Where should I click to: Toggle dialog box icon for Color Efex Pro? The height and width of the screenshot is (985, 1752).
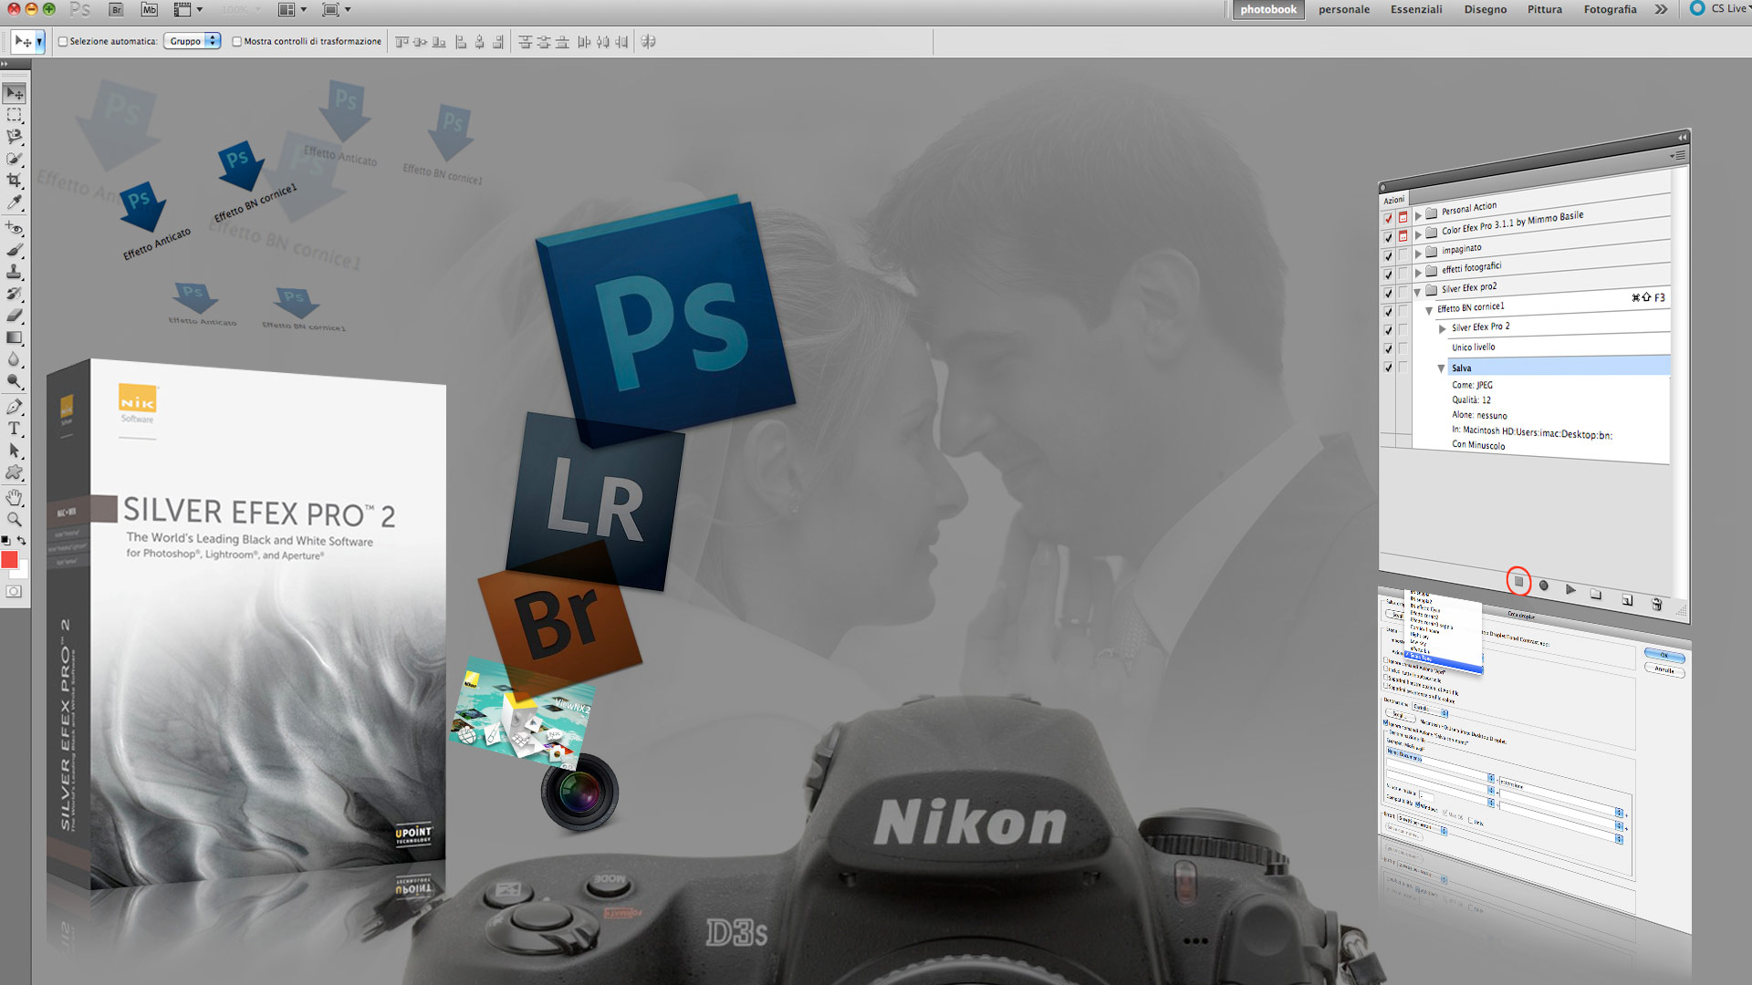1403,236
